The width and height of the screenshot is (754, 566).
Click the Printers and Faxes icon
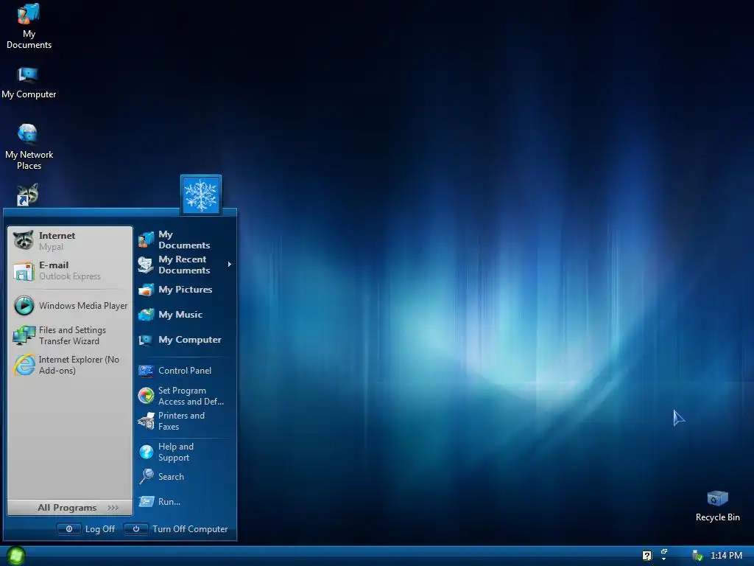pyautogui.click(x=146, y=421)
